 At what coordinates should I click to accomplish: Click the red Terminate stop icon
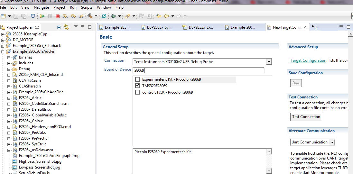(x=58, y=16)
